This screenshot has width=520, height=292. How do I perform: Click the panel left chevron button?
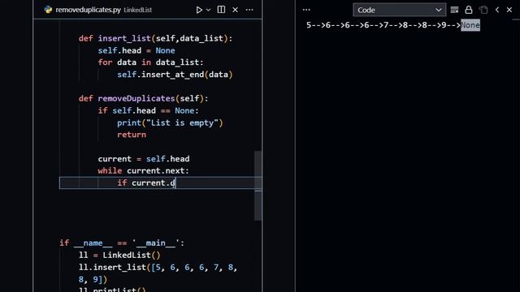497,10
